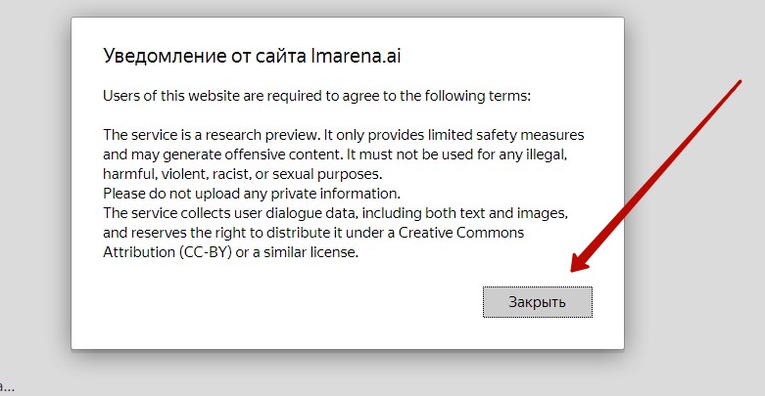Viewport: 765px width, 396px height.
Task: Click the line starting The service is a research
Action: [350, 135]
